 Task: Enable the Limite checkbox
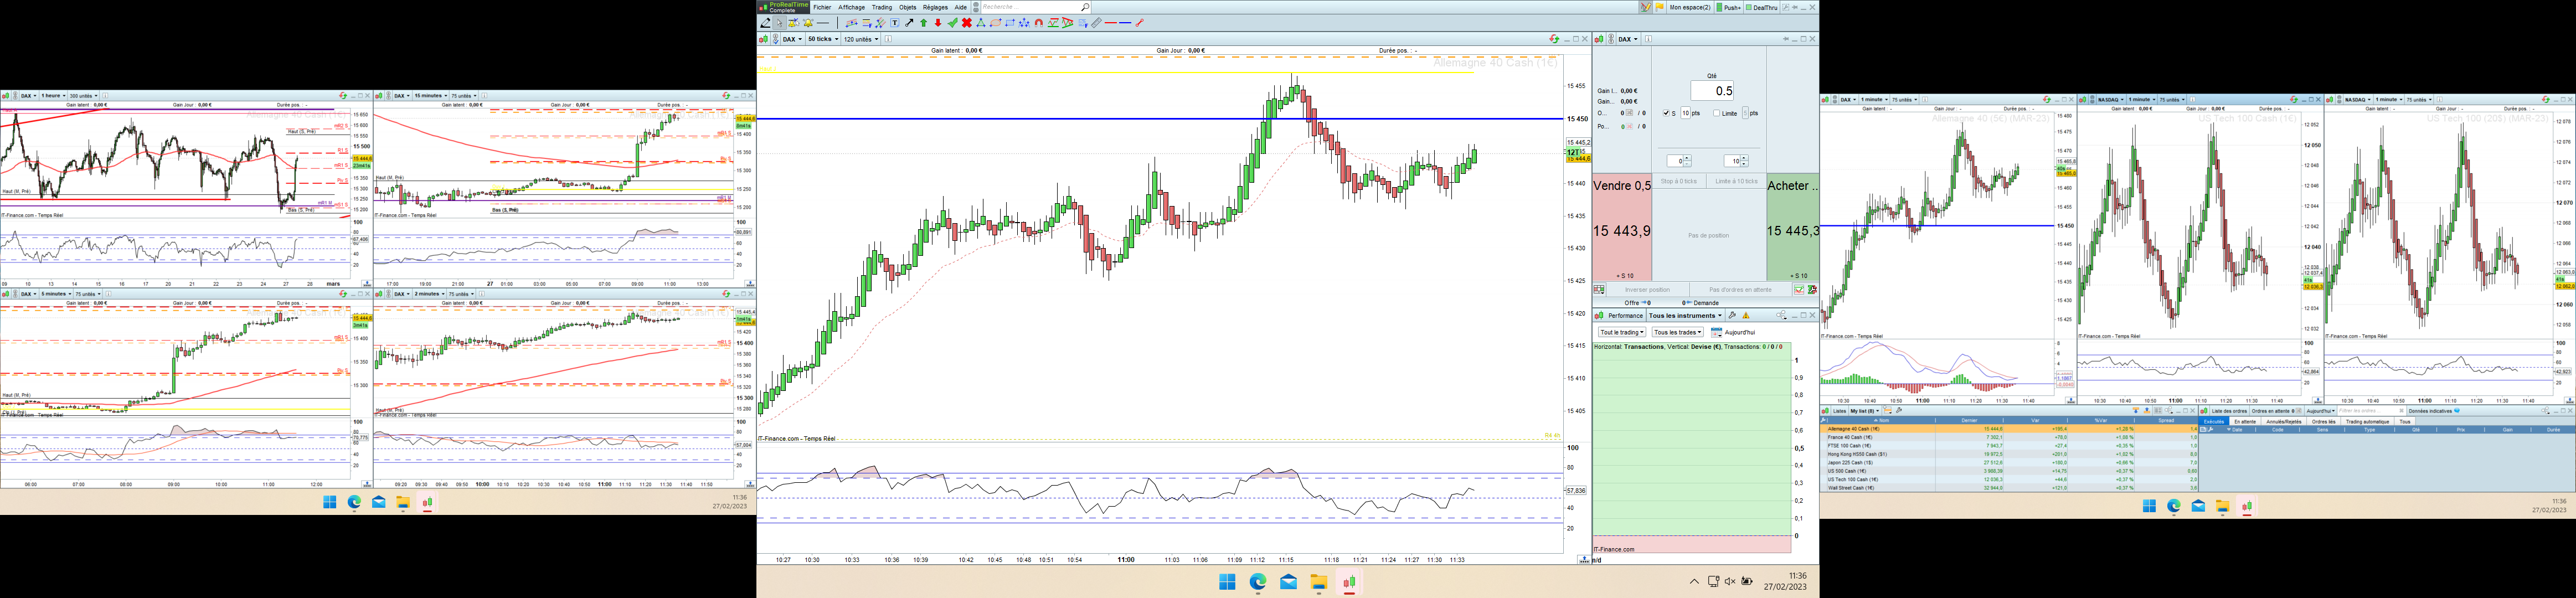(x=1717, y=113)
